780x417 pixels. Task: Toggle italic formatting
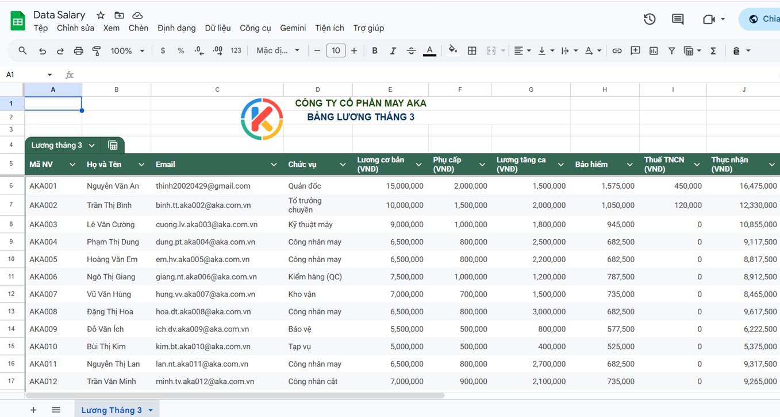(x=393, y=50)
